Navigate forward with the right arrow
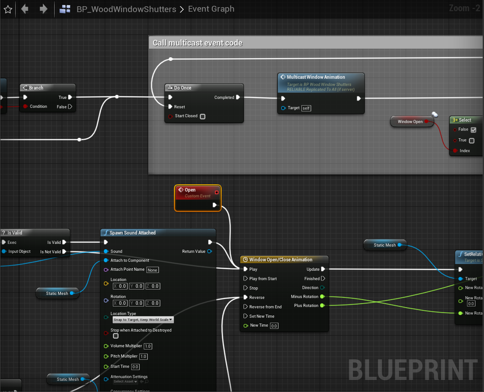 pyautogui.click(x=43, y=9)
